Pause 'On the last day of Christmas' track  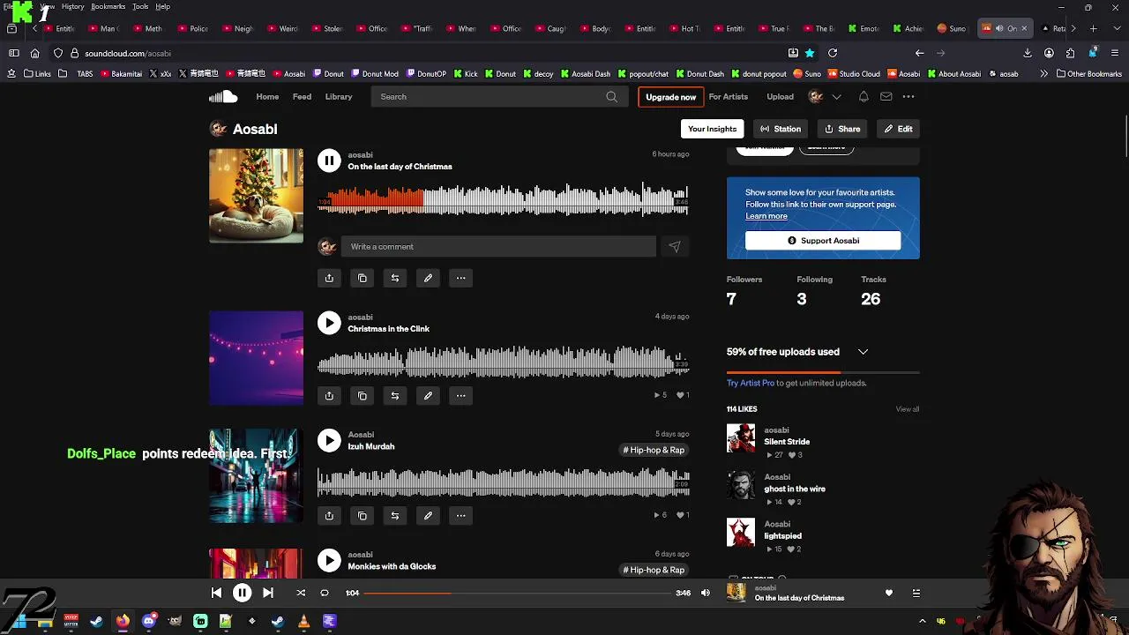pos(329,161)
